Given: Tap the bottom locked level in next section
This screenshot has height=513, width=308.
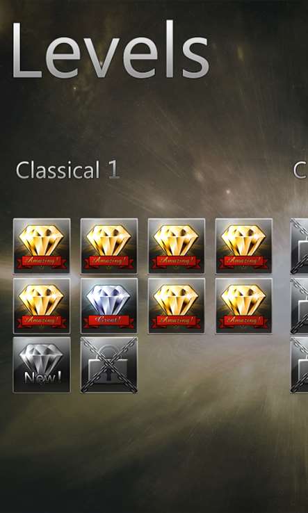Looking at the screenshot, I should tap(299, 365).
